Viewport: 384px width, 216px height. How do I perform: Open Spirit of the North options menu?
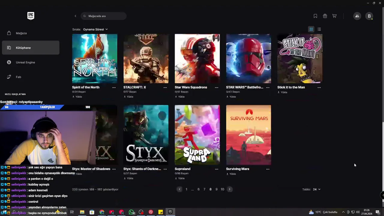[114, 87]
